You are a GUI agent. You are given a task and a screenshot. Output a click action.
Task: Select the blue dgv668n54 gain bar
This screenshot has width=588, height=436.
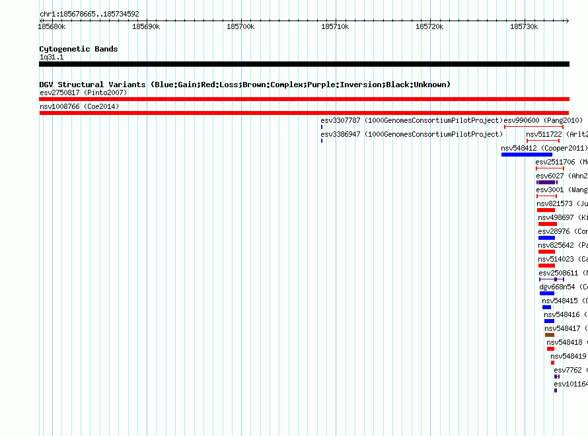point(547,293)
